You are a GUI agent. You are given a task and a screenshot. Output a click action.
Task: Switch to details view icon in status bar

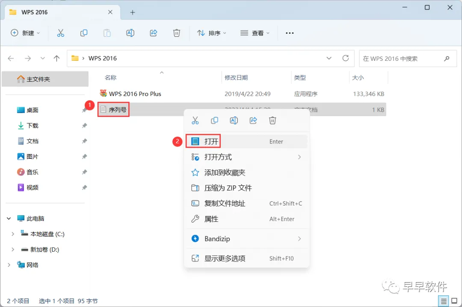(444, 301)
